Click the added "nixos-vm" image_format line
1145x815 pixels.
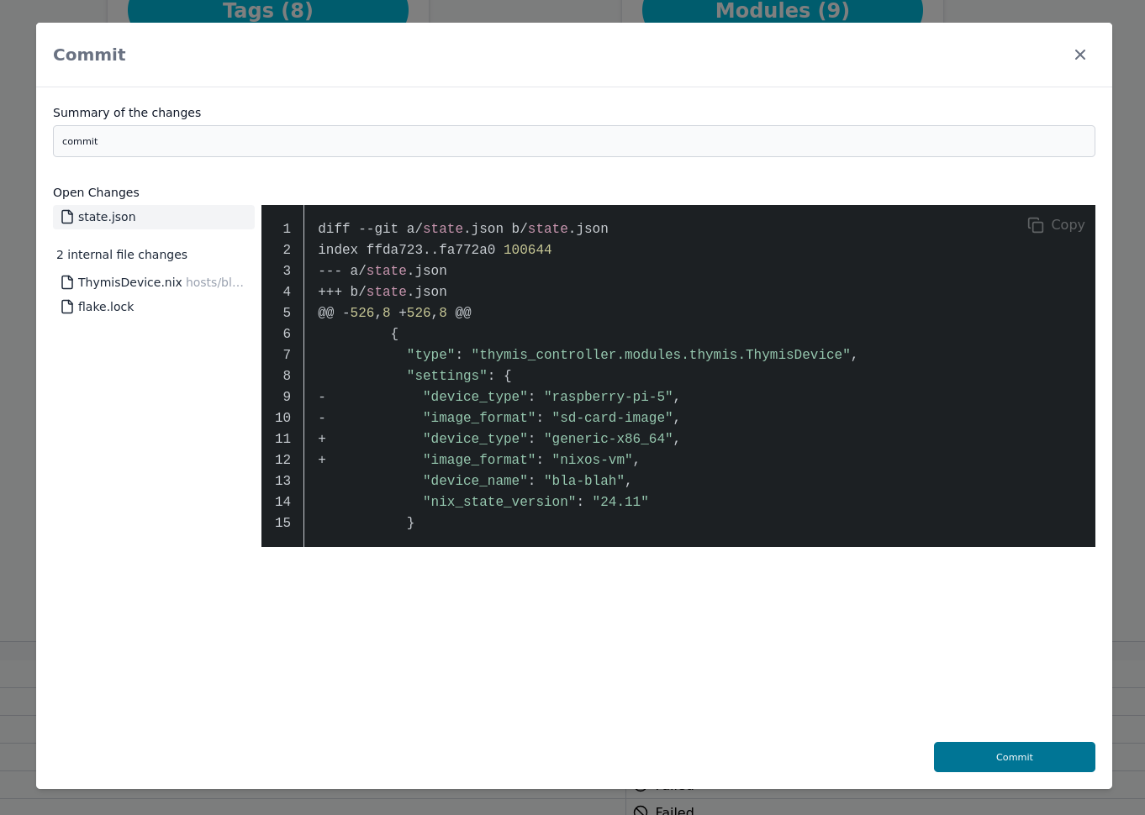(x=479, y=460)
